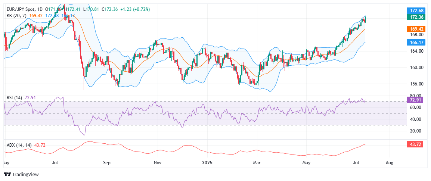Select the Mar label on time axis

[257, 163]
